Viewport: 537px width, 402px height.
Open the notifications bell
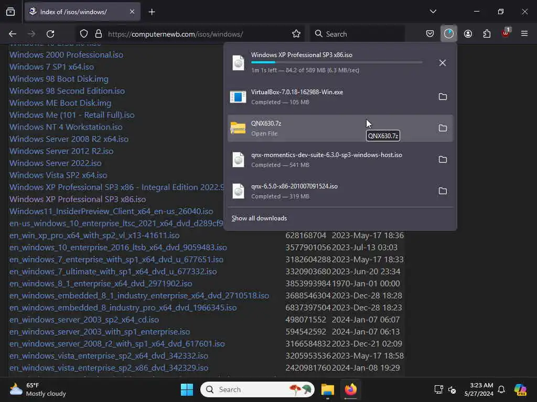pyautogui.click(x=501, y=389)
